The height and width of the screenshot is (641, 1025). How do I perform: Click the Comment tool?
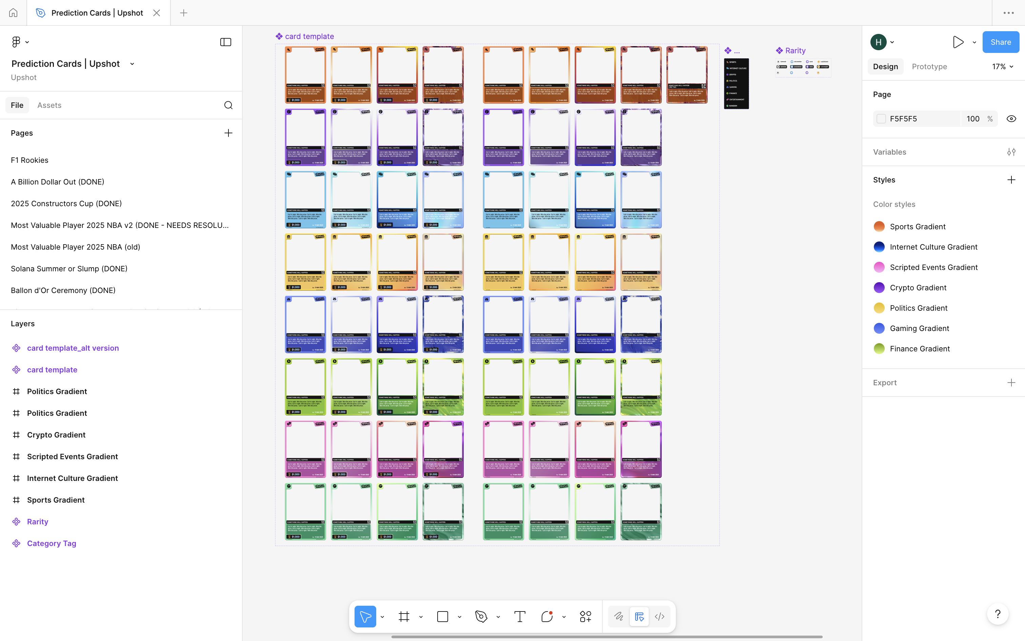(x=547, y=617)
